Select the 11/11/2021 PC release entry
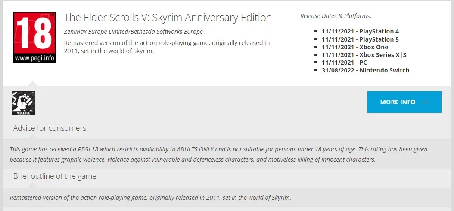 344,63
